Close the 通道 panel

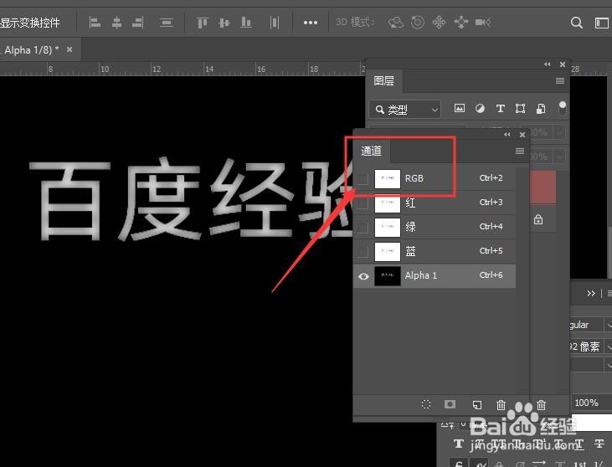click(x=522, y=135)
